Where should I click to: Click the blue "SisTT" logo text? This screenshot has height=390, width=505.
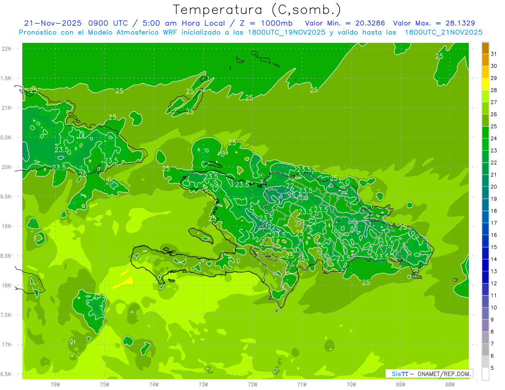399,374
